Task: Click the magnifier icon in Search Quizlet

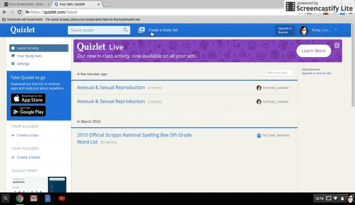Action: [x=126, y=30]
